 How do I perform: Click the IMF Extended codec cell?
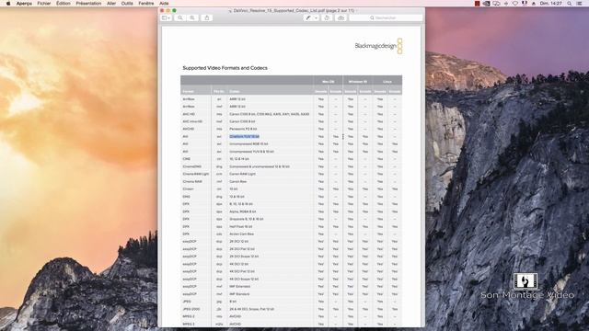point(239,287)
